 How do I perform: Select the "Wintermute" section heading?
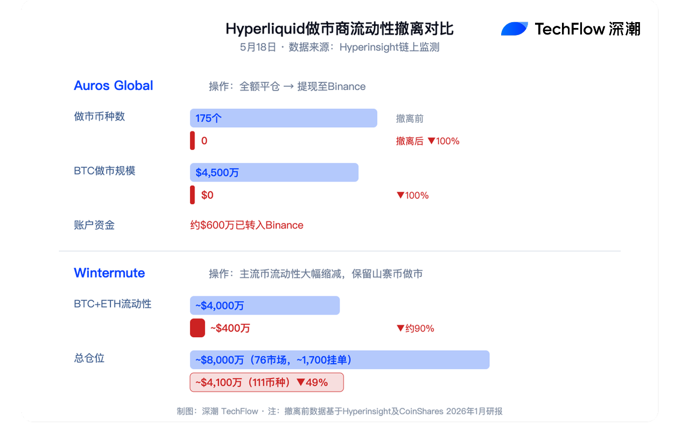click(x=109, y=273)
